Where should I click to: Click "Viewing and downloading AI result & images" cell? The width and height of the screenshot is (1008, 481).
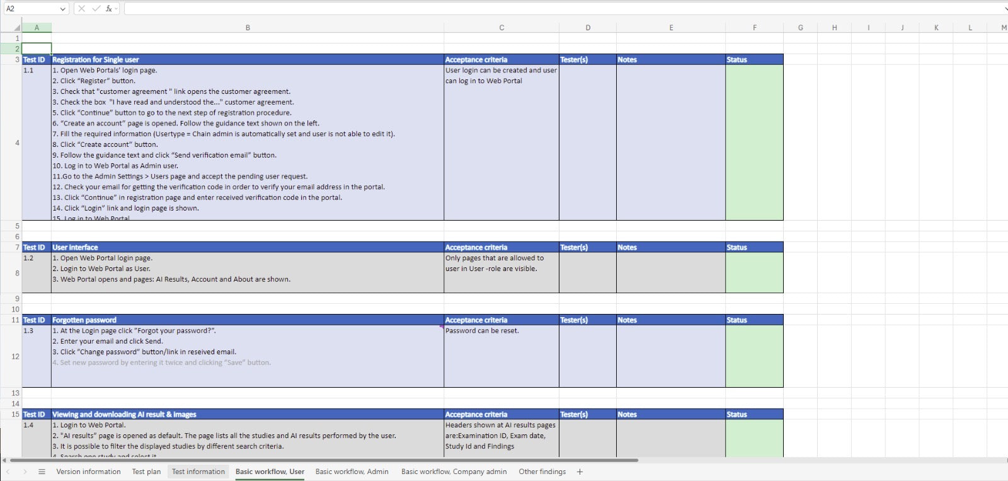coord(248,415)
